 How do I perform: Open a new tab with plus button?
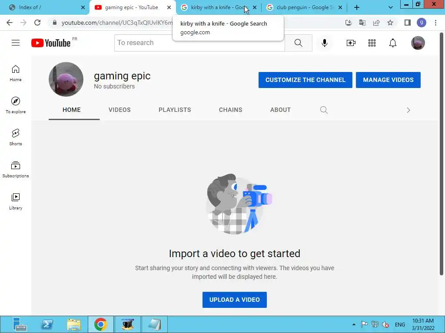click(357, 7)
